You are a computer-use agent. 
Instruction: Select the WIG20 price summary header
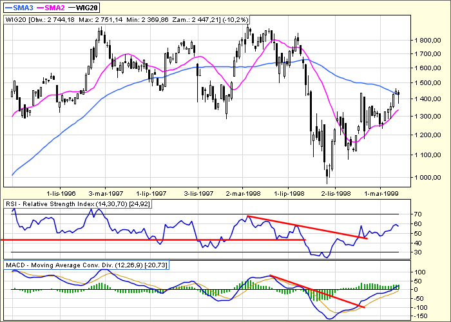[x=126, y=19]
